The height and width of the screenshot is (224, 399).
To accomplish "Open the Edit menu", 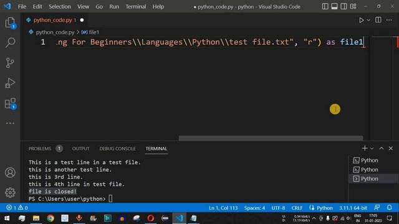I will [x=37, y=7].
